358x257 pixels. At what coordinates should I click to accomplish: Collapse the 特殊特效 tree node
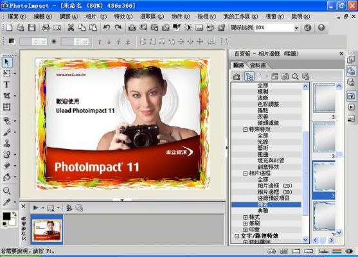(x=246, y=129)
